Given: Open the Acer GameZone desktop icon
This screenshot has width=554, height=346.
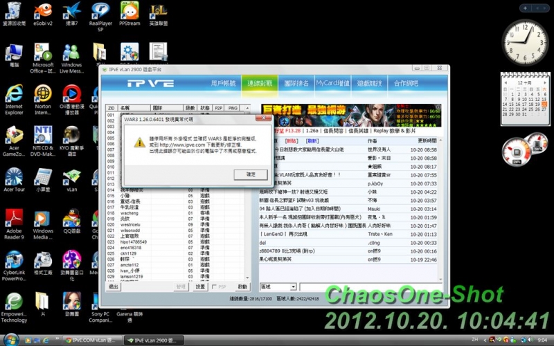Looking at the screenshot, I should [x=14, y=140].
